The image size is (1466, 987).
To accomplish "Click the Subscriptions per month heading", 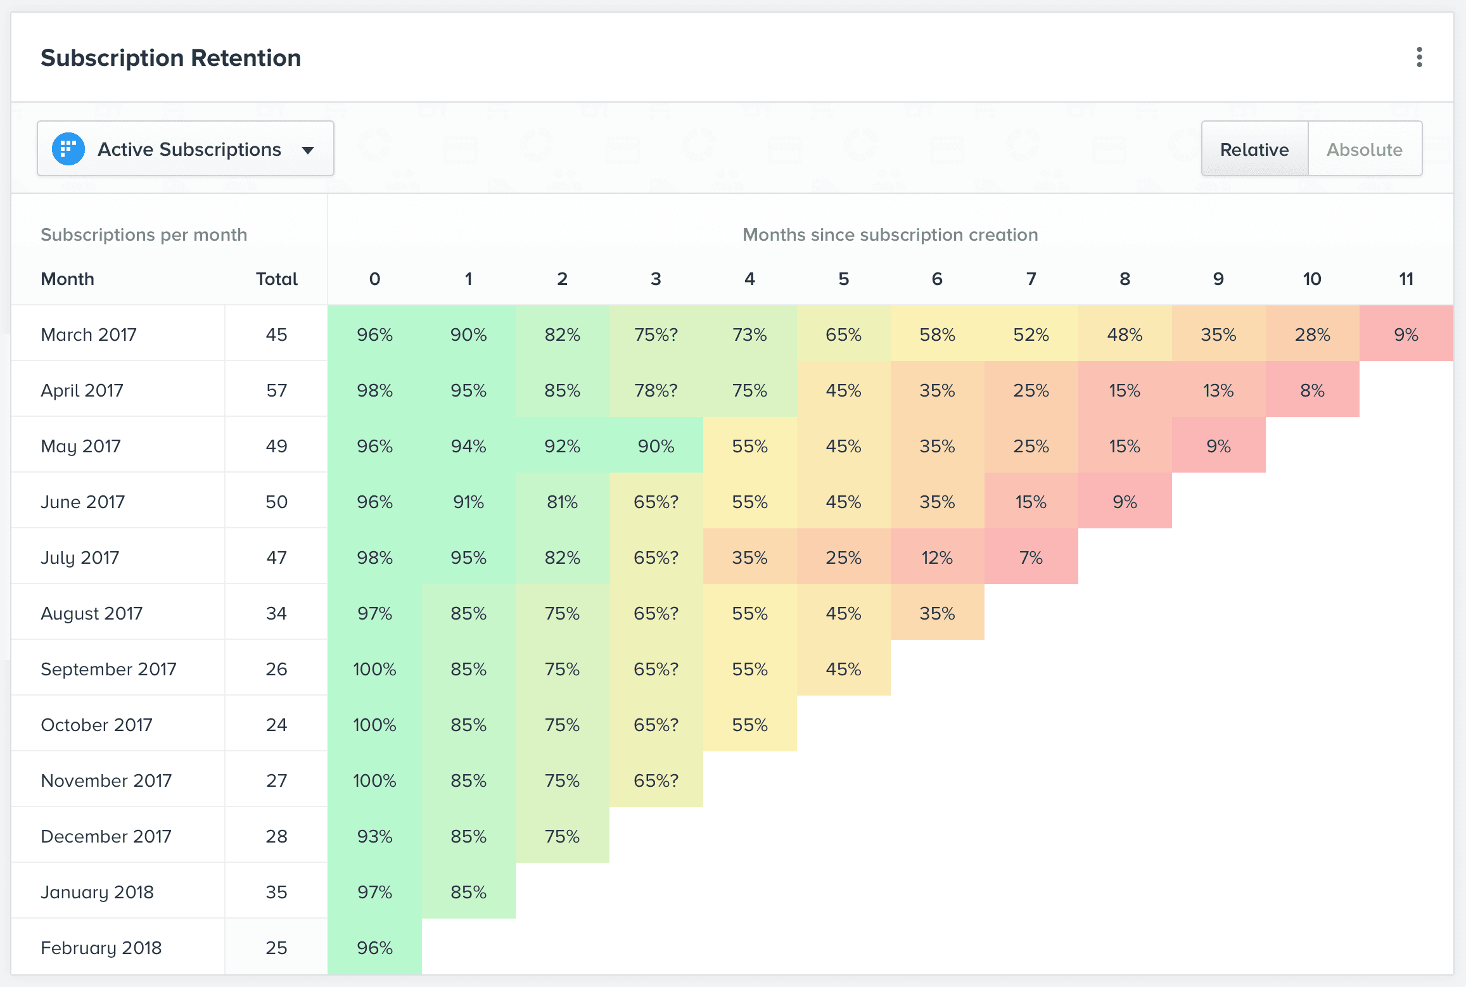I will [144, 234].
